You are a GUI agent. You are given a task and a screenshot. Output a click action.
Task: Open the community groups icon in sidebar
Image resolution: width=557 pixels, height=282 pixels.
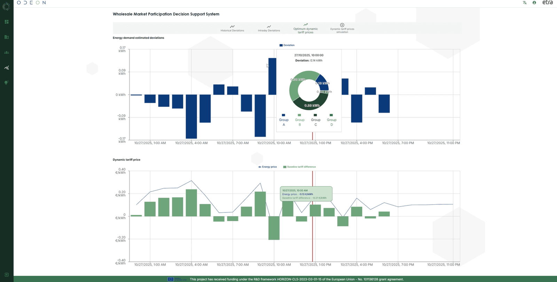pyautogui.click(x=6, y=52)
